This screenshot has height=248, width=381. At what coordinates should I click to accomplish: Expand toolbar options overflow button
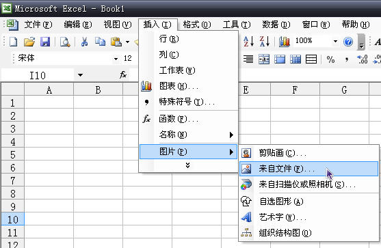(x=361, y=42)
